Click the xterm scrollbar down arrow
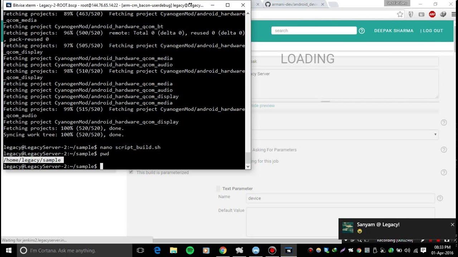The height and width of the screenshot is (257, 458). tap(248, 166)
